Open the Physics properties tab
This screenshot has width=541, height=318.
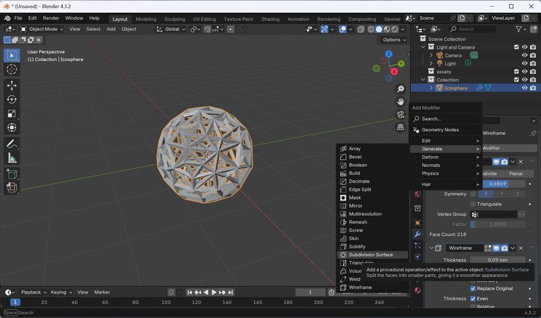[417, 257]
